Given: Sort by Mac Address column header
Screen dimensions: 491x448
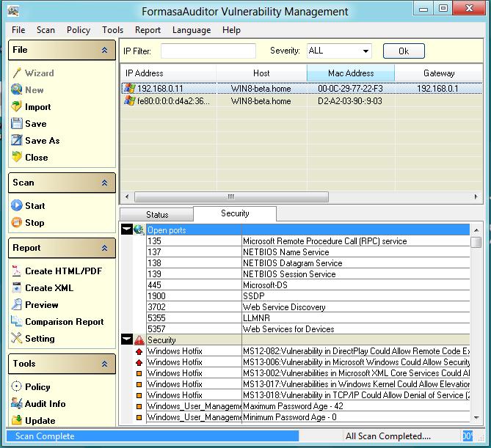Looking at the screenshot, I should pyautogui.click(x=351, y=73).
